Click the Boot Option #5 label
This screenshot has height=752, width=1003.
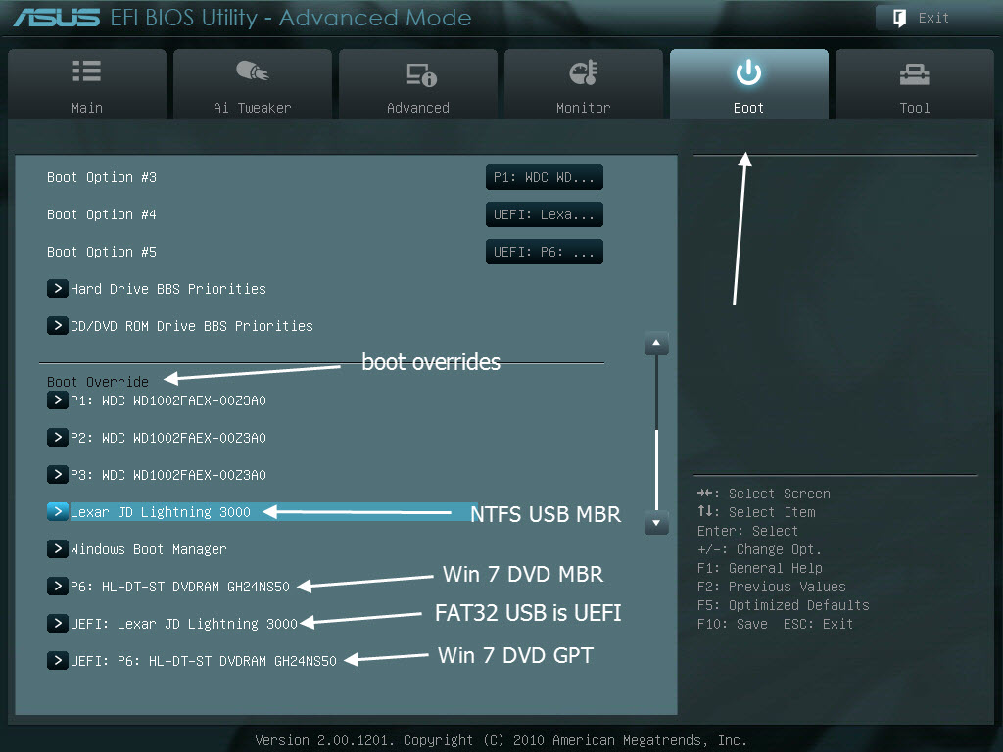point(102,252)
